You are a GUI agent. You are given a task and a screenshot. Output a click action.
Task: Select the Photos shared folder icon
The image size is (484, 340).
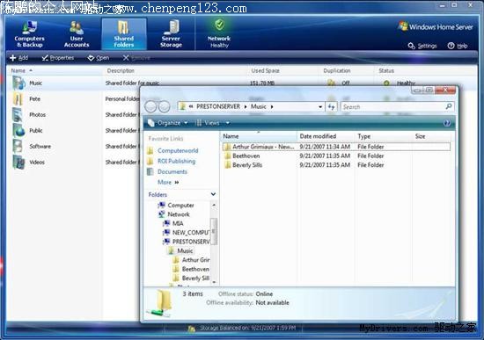click(18, 115)
